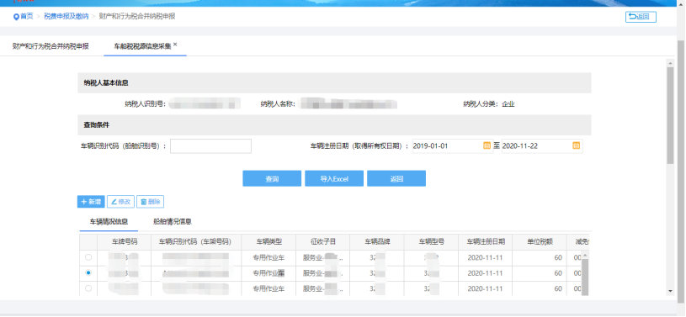
Task: Close the 车船税税源信息采集 tab
Action: click(x=175, y=45)
